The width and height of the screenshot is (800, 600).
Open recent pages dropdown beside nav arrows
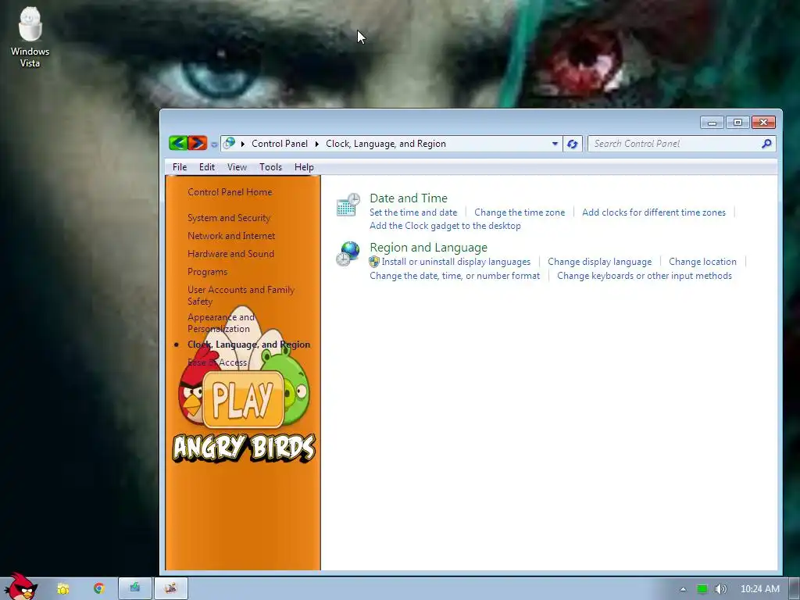[214, 145]
